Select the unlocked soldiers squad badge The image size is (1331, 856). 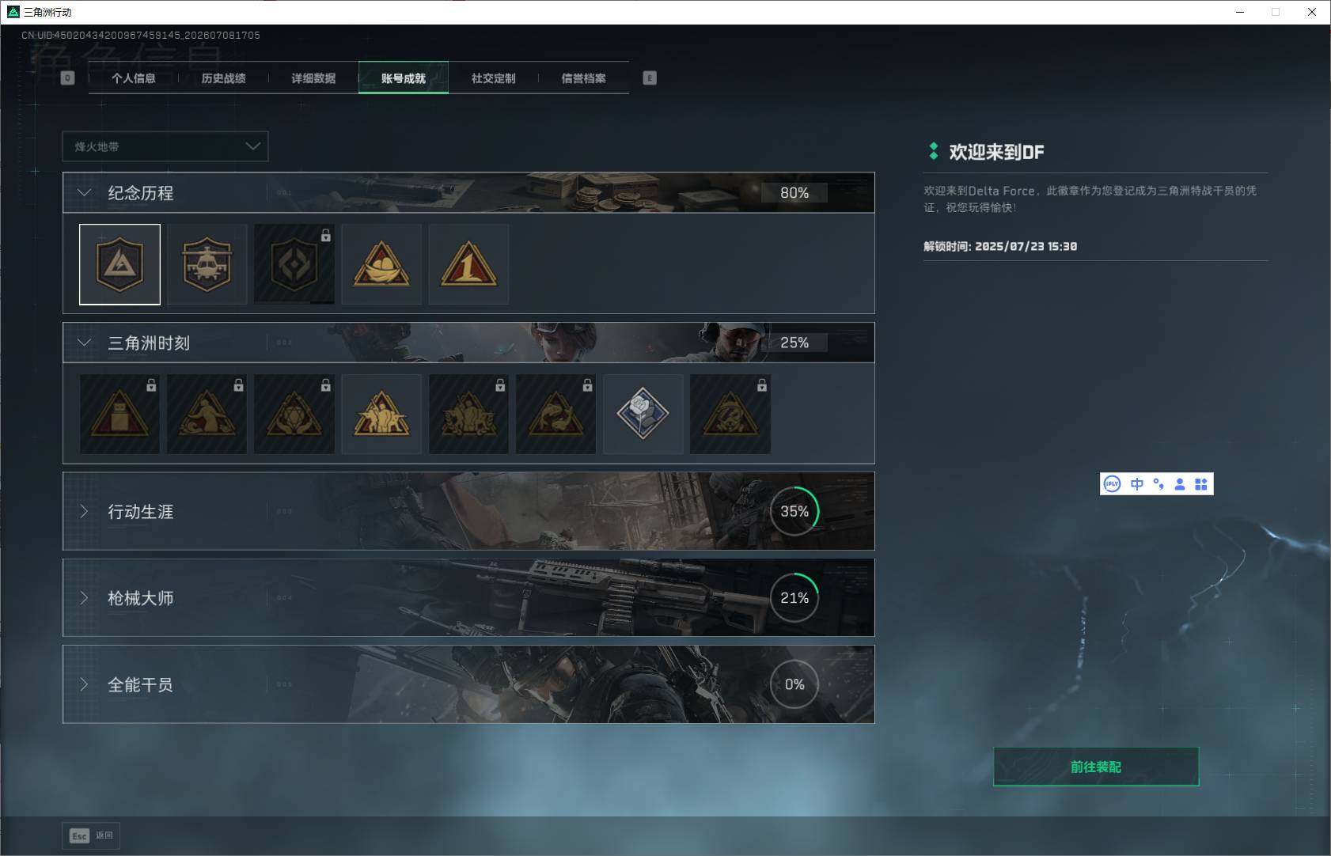pyautogui.click(x=381, y=415)
